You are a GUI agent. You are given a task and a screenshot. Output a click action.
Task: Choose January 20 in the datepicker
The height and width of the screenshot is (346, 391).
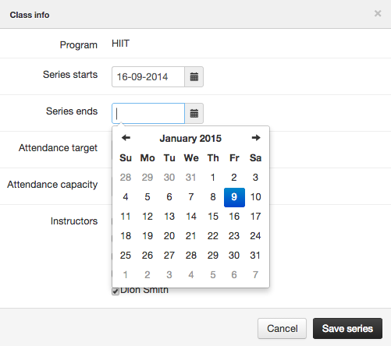(169, 236)
